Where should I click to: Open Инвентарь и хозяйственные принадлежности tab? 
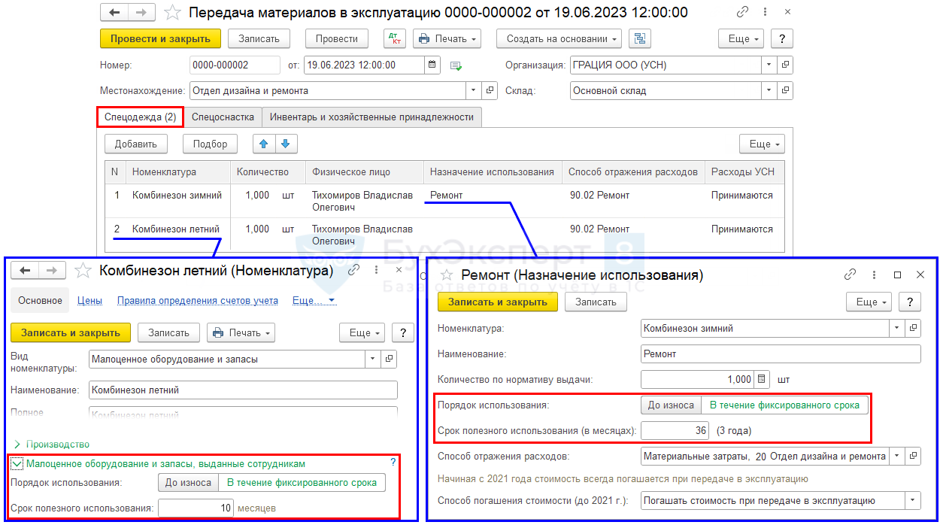tap(371, 117)
